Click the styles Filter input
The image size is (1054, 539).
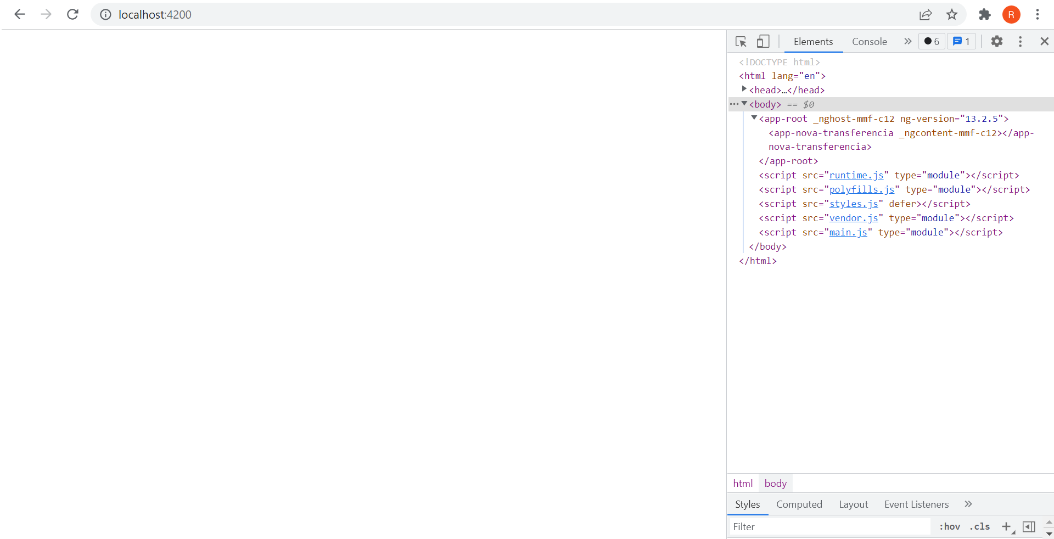[x=829, y=526]
